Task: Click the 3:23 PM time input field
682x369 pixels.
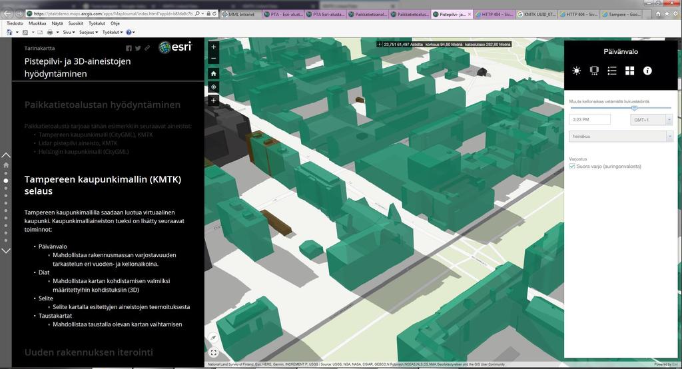Action: coord(590,120)
